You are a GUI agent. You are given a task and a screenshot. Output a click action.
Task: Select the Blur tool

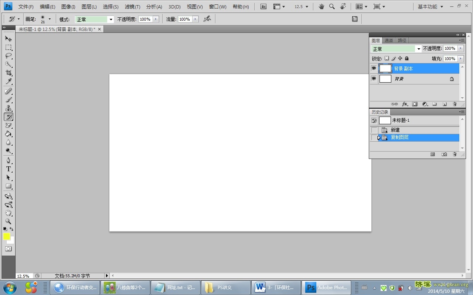pos(8,142)
